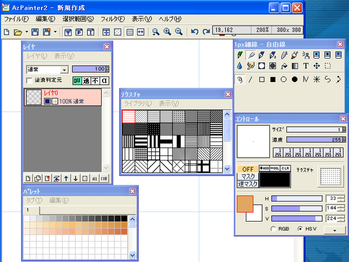
Task: Open the 選択範囲(S) menu
Action: (78, 19)
